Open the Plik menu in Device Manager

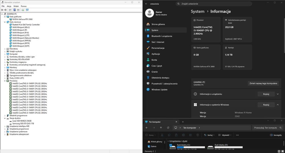tap(3, 6)
